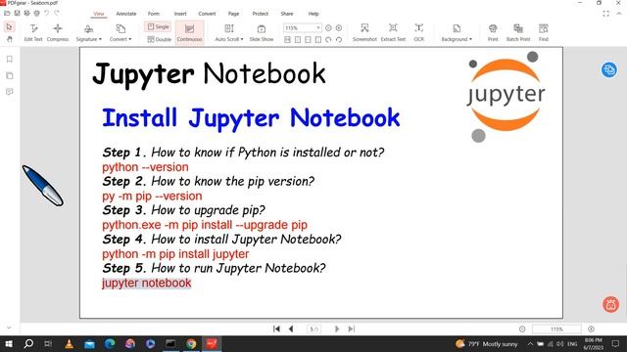Click the Print icon

click(x=493, y=32)
